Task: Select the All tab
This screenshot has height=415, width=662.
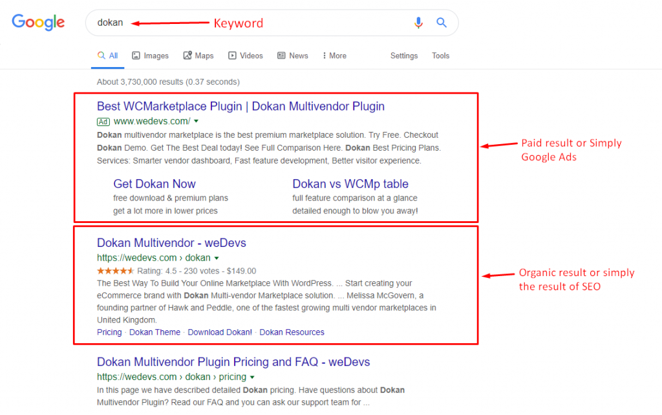Action: [x=108, y=56]
